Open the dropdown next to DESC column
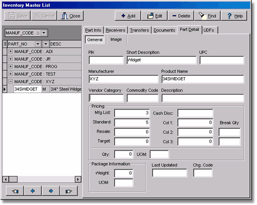Image resolution: width=257 pixels, height=205 pixels. 45,44
